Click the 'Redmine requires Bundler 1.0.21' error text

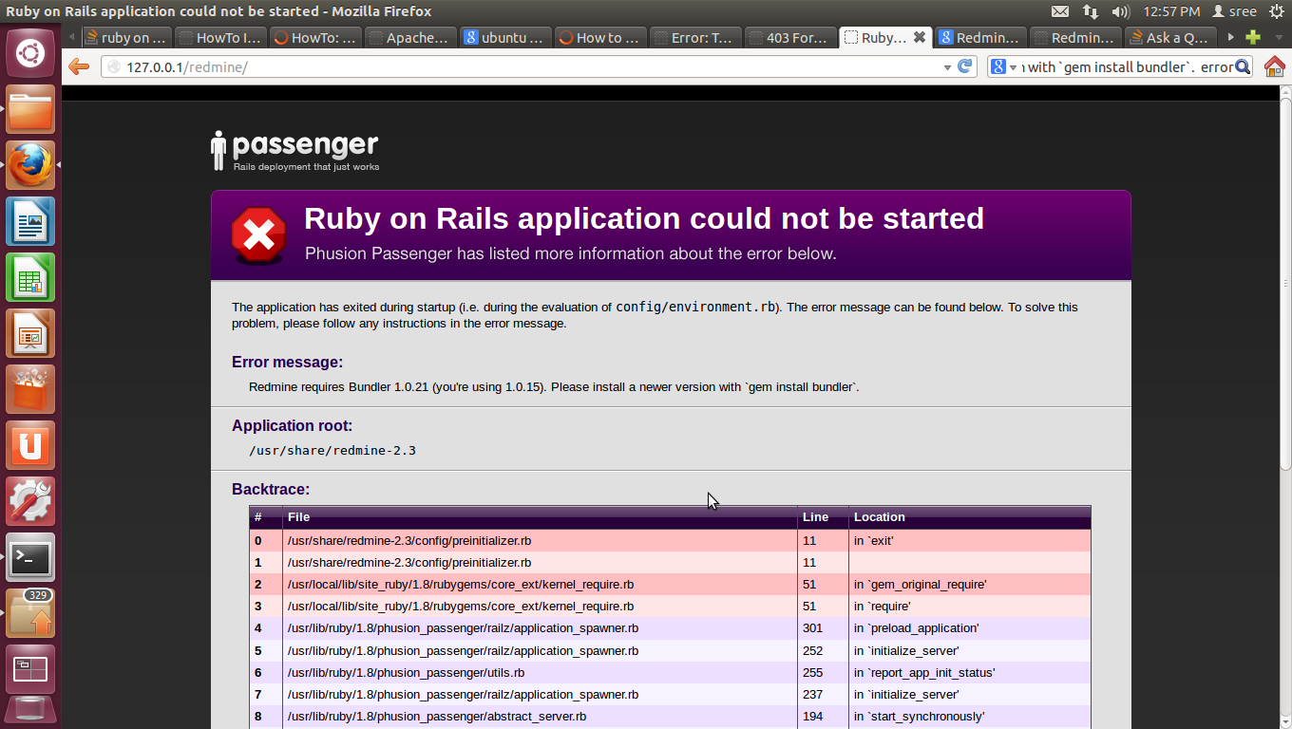point(554,387)
